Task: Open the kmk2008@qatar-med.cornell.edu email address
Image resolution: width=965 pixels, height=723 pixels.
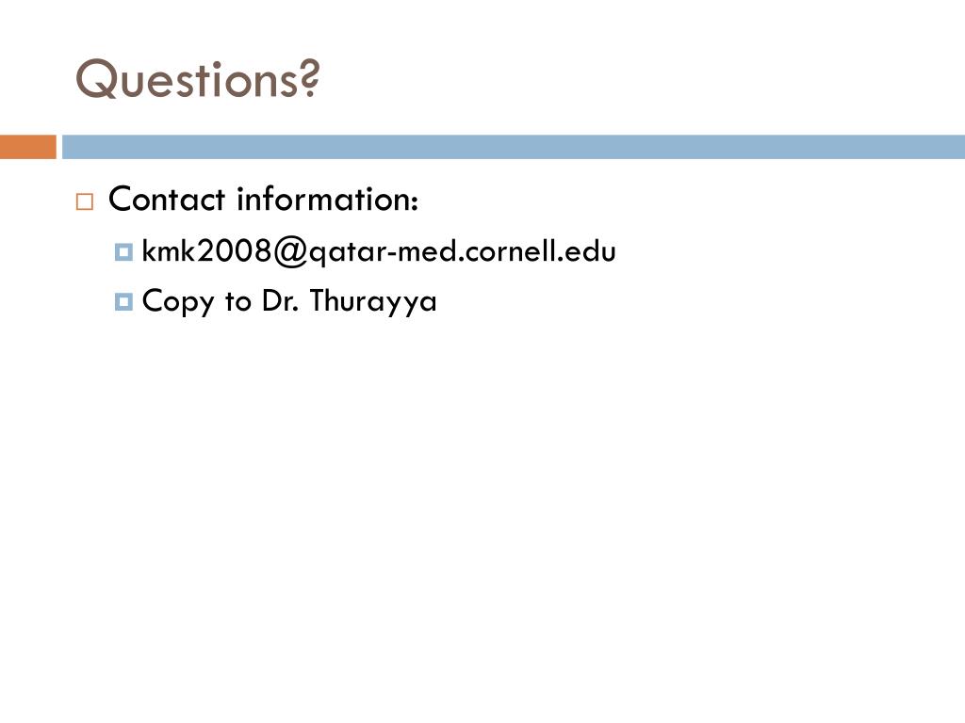Action: 379,251
